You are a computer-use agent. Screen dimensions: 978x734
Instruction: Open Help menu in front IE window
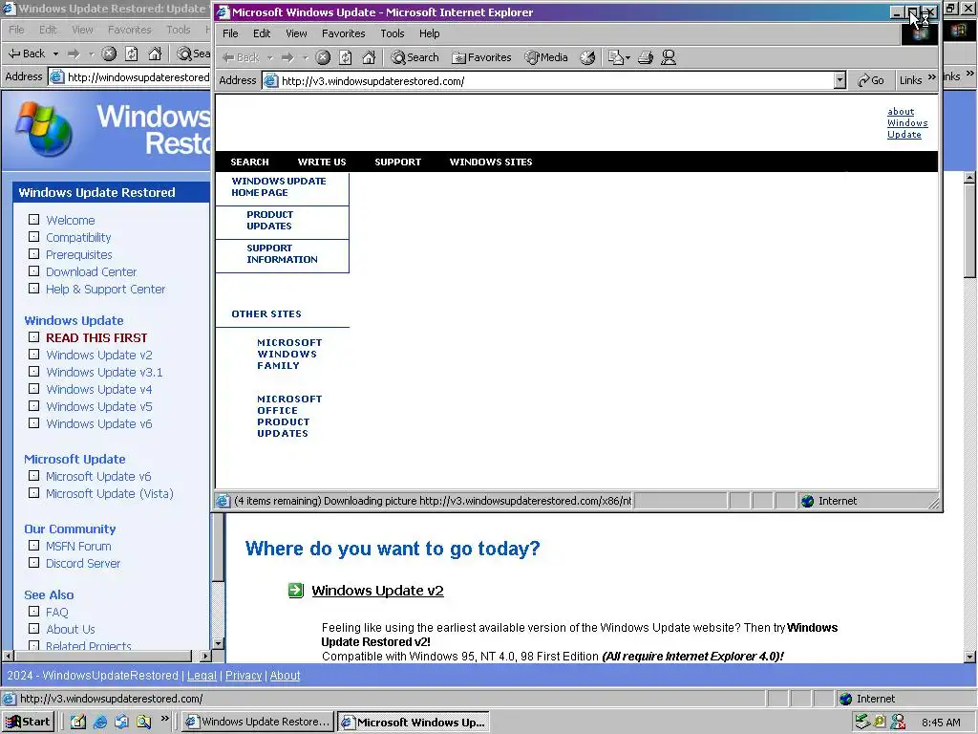click(x=429, y=33)
